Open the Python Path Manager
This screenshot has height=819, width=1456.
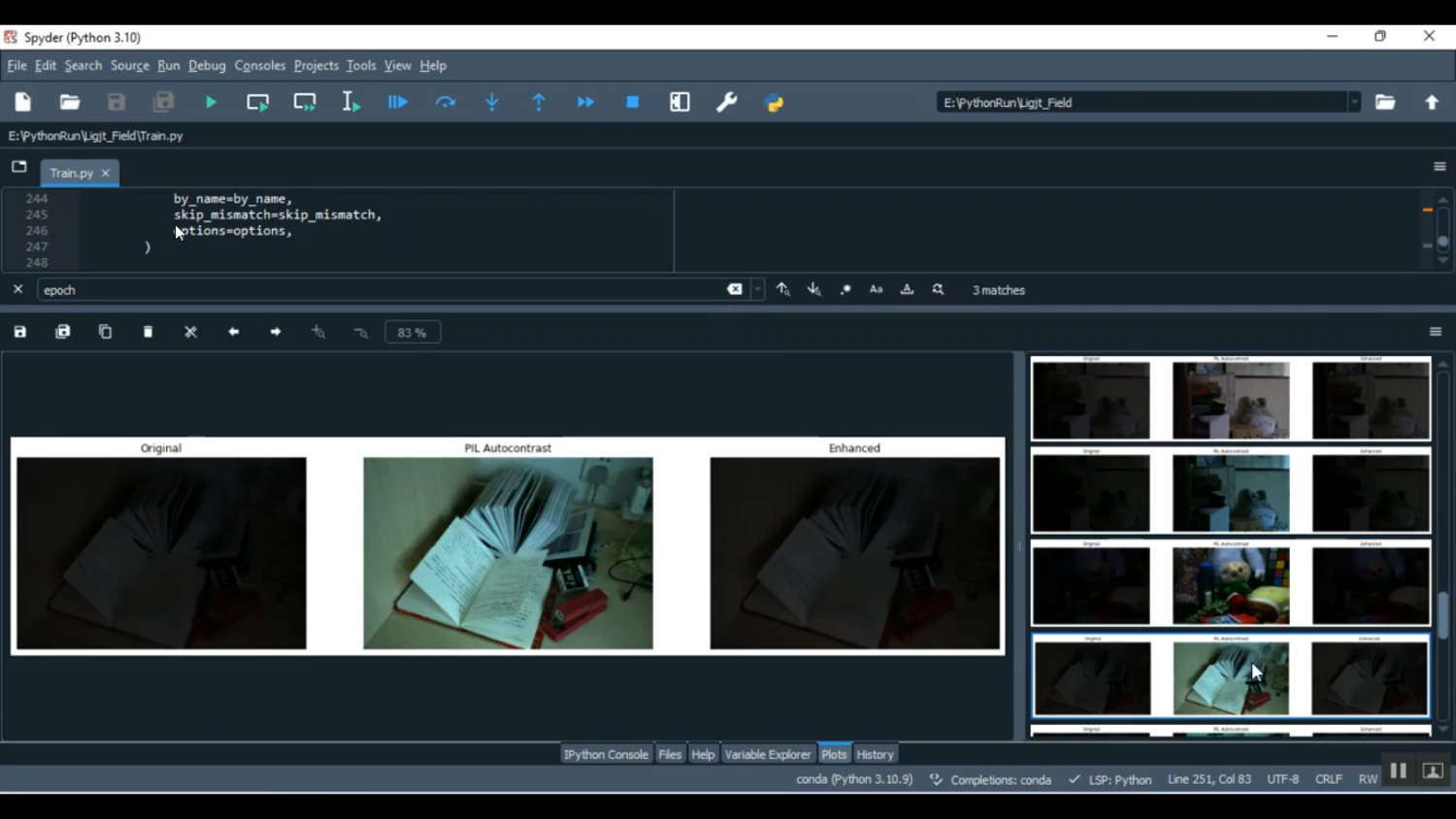(x=774, y=102)
